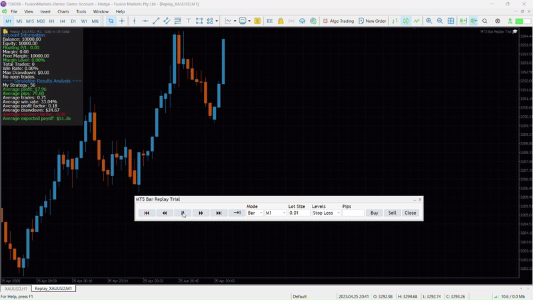Expand the shapes objects dropdown arrow

pyautogui.click(x=217, y=21)
